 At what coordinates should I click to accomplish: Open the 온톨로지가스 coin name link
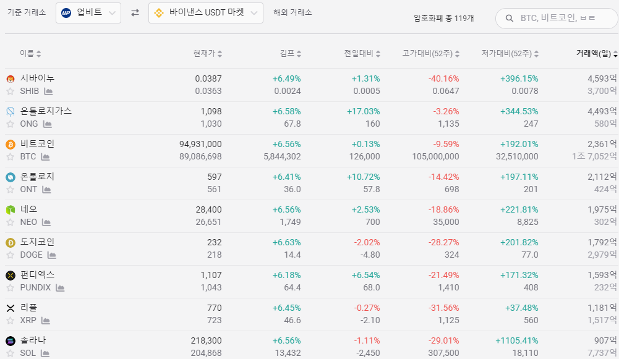46,111
